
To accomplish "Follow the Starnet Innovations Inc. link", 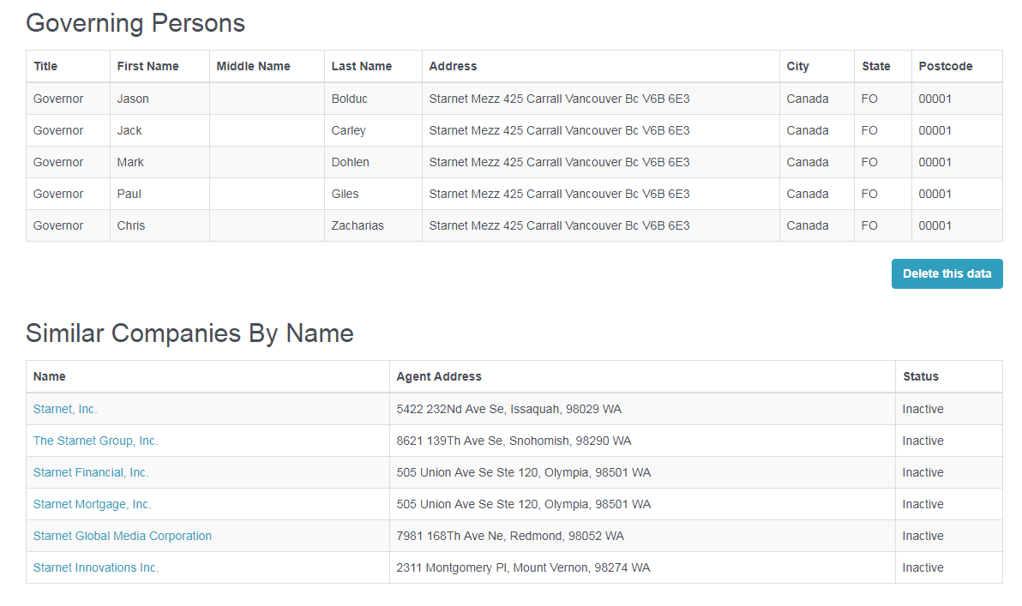I will (x=96, y=567).
